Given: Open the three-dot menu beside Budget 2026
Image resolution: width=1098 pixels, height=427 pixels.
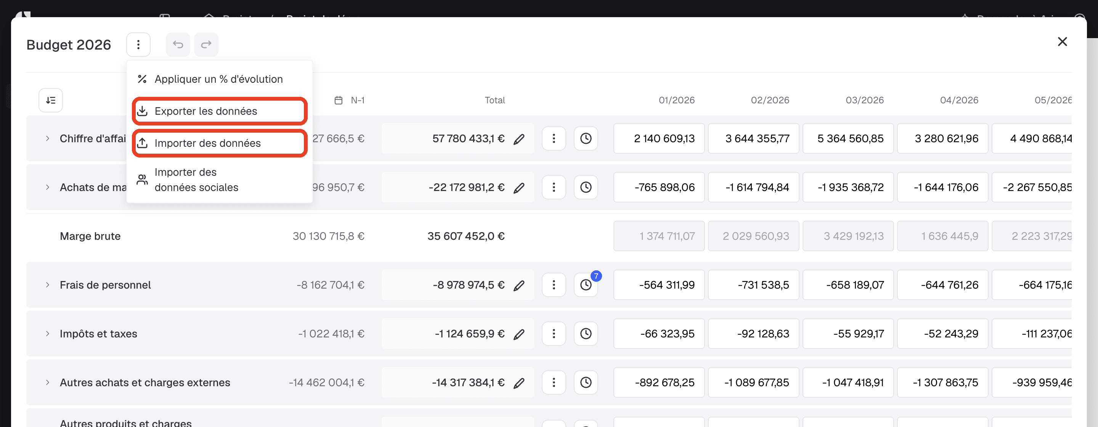Looking at the screenshot, I should tap(138, 44).
